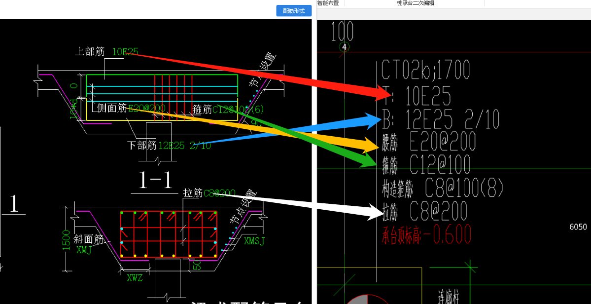Select the B: 12E25 2/10 annotation line
The height and width of the screenshot is (304, 591).
click(441, 120)
